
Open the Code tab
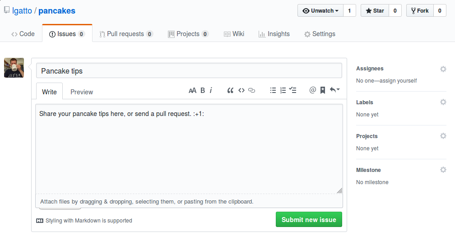23,34
